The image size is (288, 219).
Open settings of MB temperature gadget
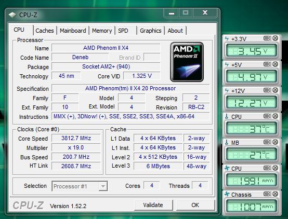click(x=267, y=142)
